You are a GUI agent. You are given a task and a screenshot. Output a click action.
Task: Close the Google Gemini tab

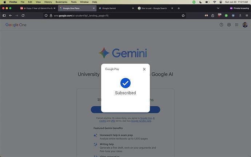pyautogui.click(x=133, y=8)
